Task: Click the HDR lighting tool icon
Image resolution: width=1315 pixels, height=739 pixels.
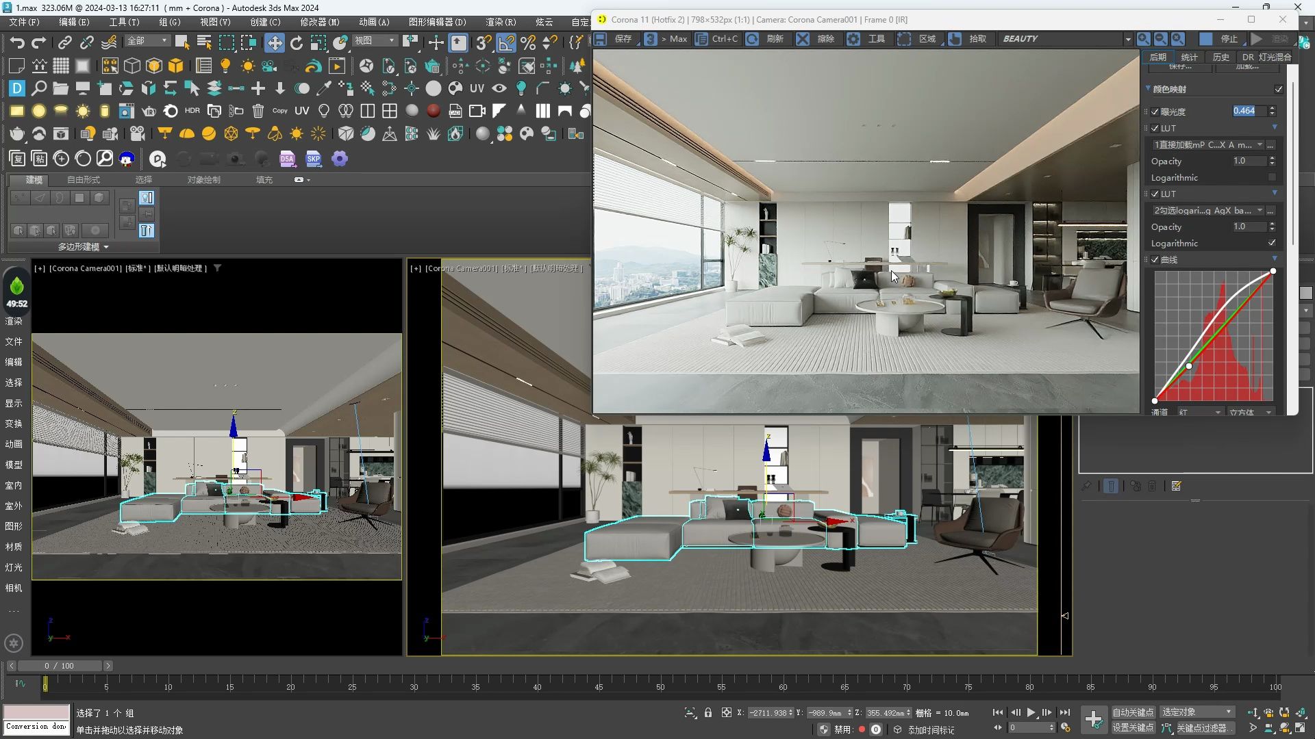Action: [192, 110]
